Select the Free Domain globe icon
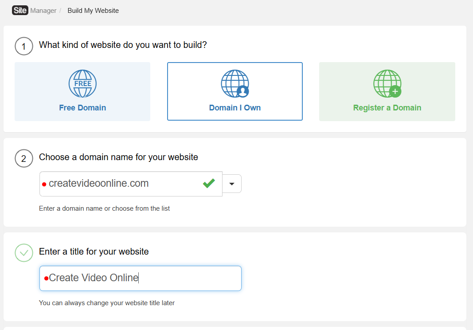This screenshot has height=330, width=473. pos(82,83)
